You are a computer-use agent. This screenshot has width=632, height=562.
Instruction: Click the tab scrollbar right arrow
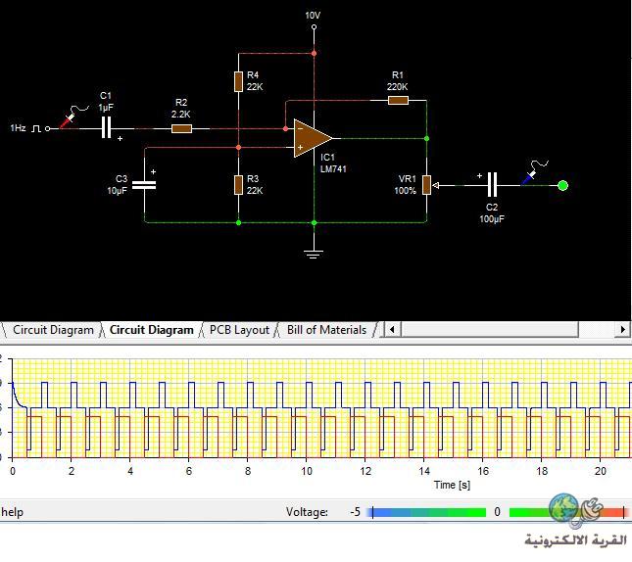(x=622, y=330)
